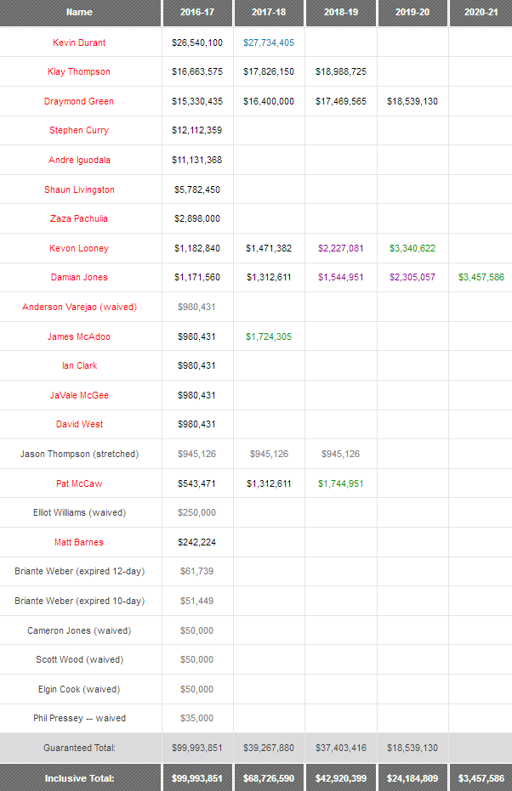Select the 2016-17 column header
Screen dimensions: 512x791
[197, 13]
